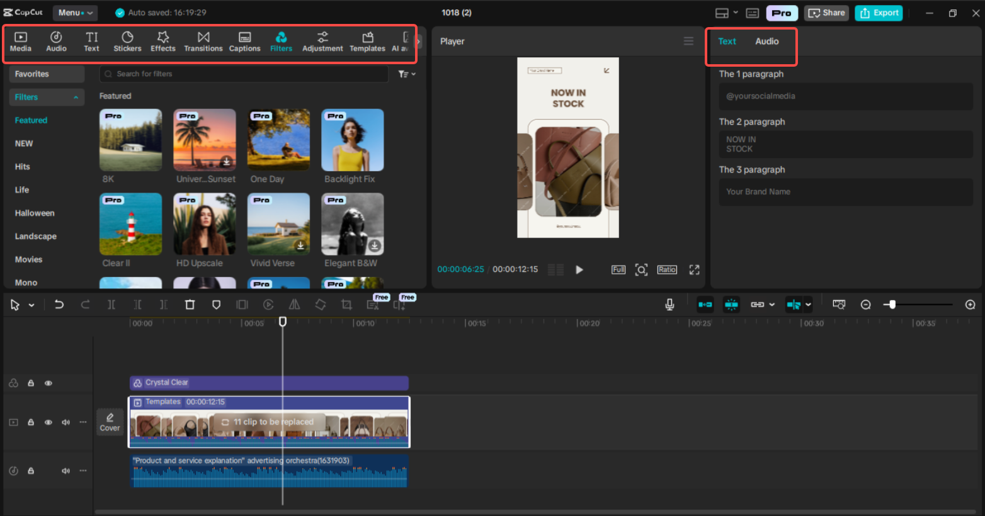Click the Export button
The image size is (985, 516).
(879, 13)
